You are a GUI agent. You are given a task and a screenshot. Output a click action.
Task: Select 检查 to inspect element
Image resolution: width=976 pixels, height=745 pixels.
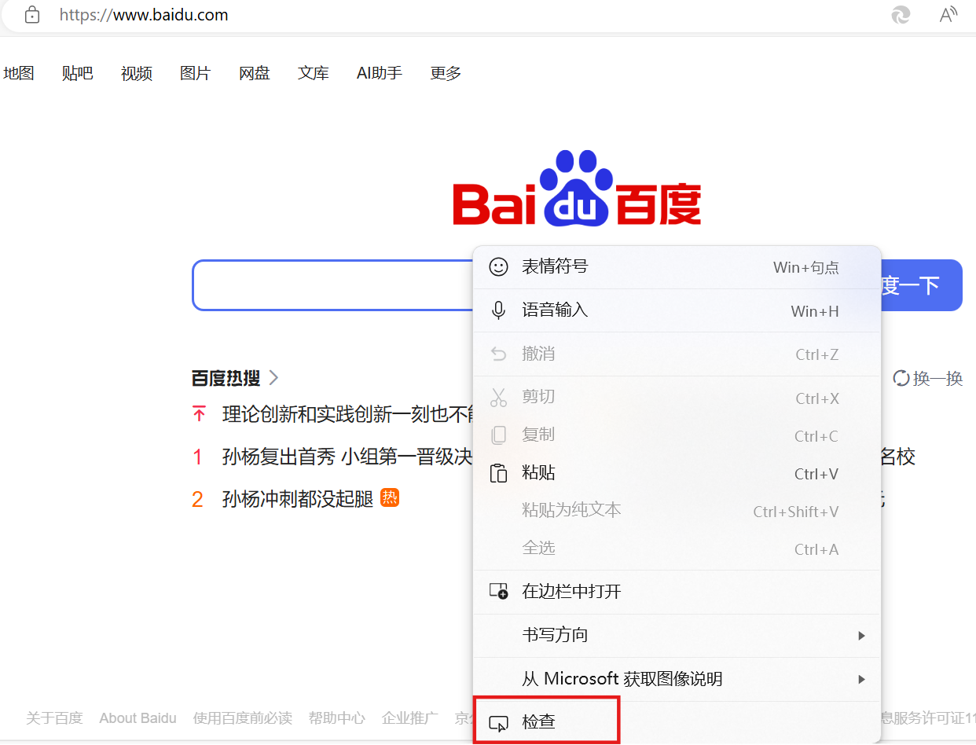[677, 721]
